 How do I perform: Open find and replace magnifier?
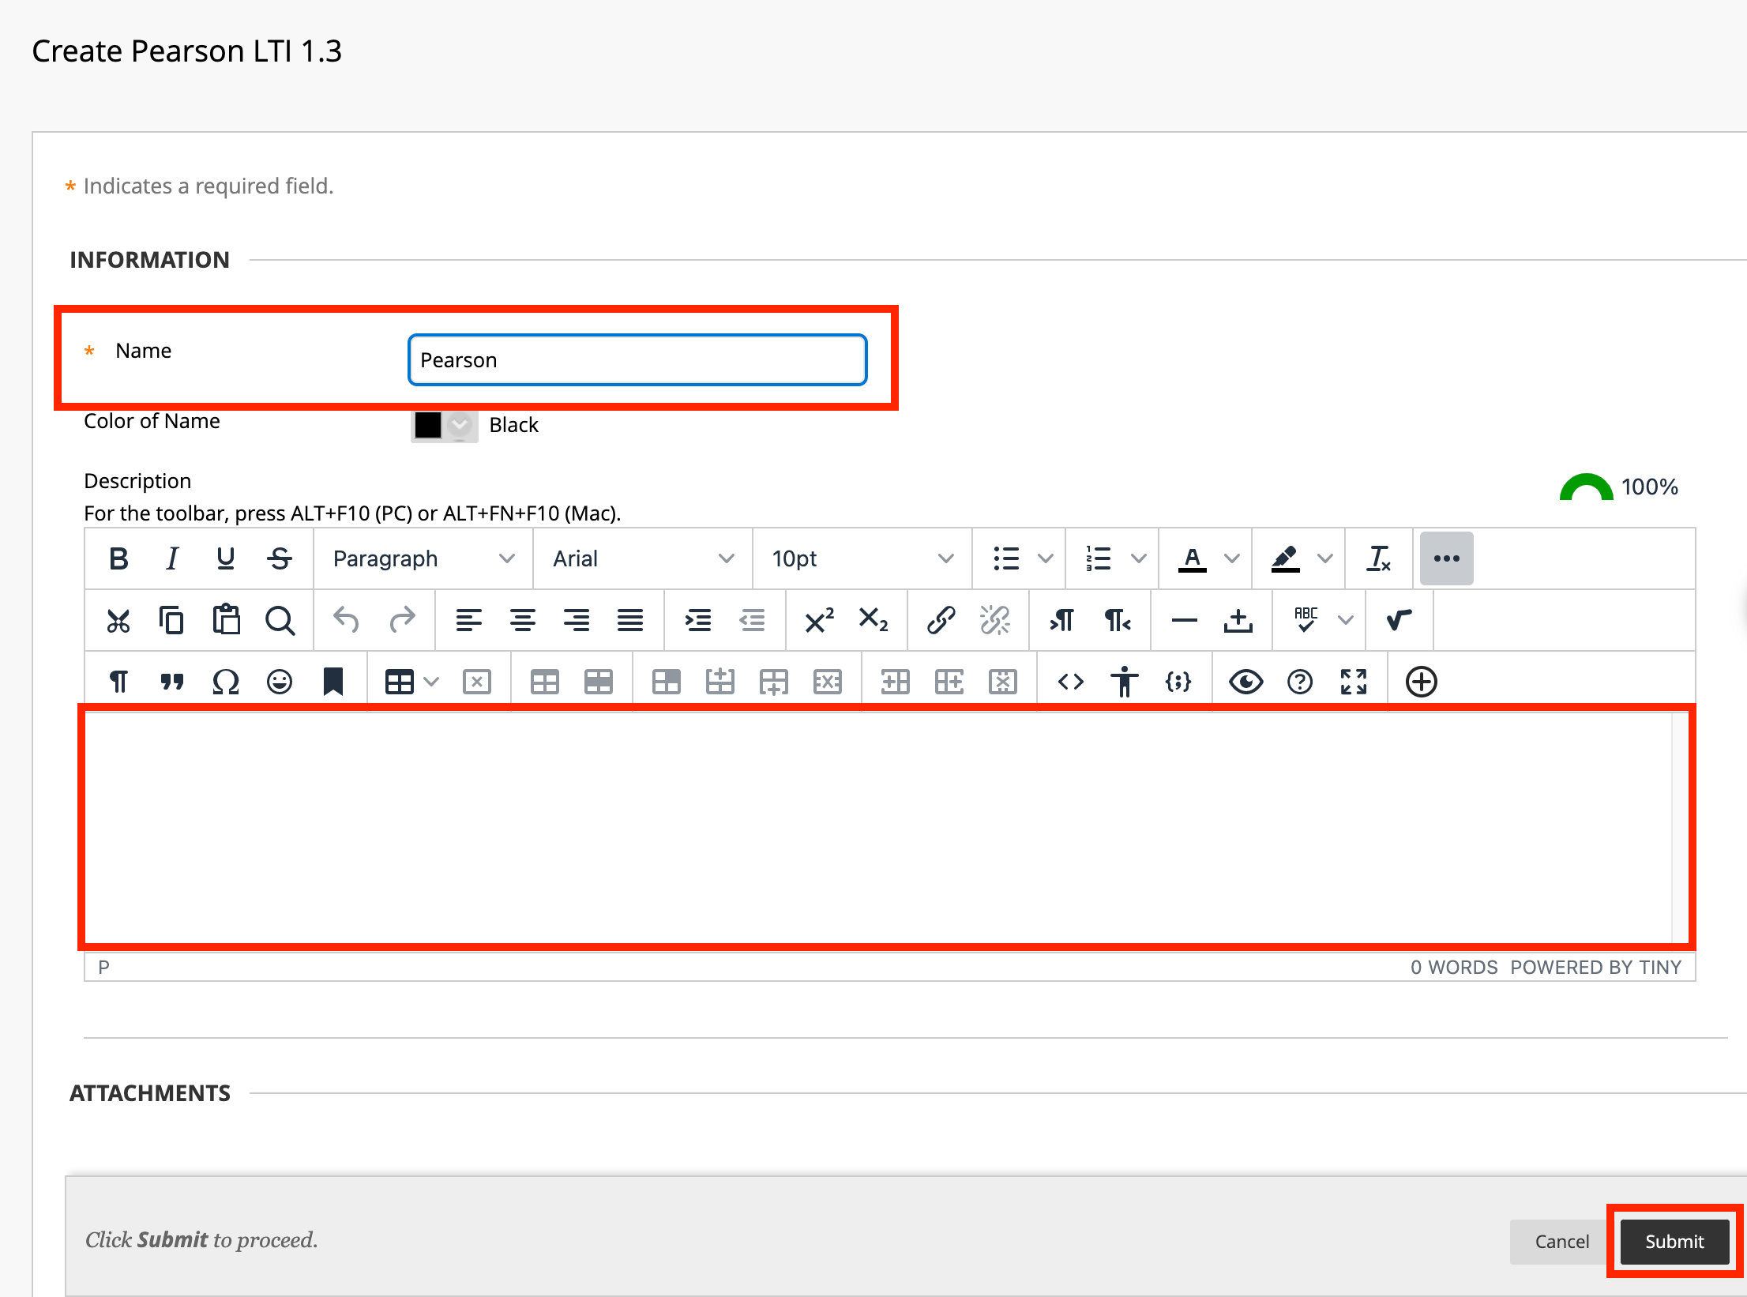click(280, 620)
